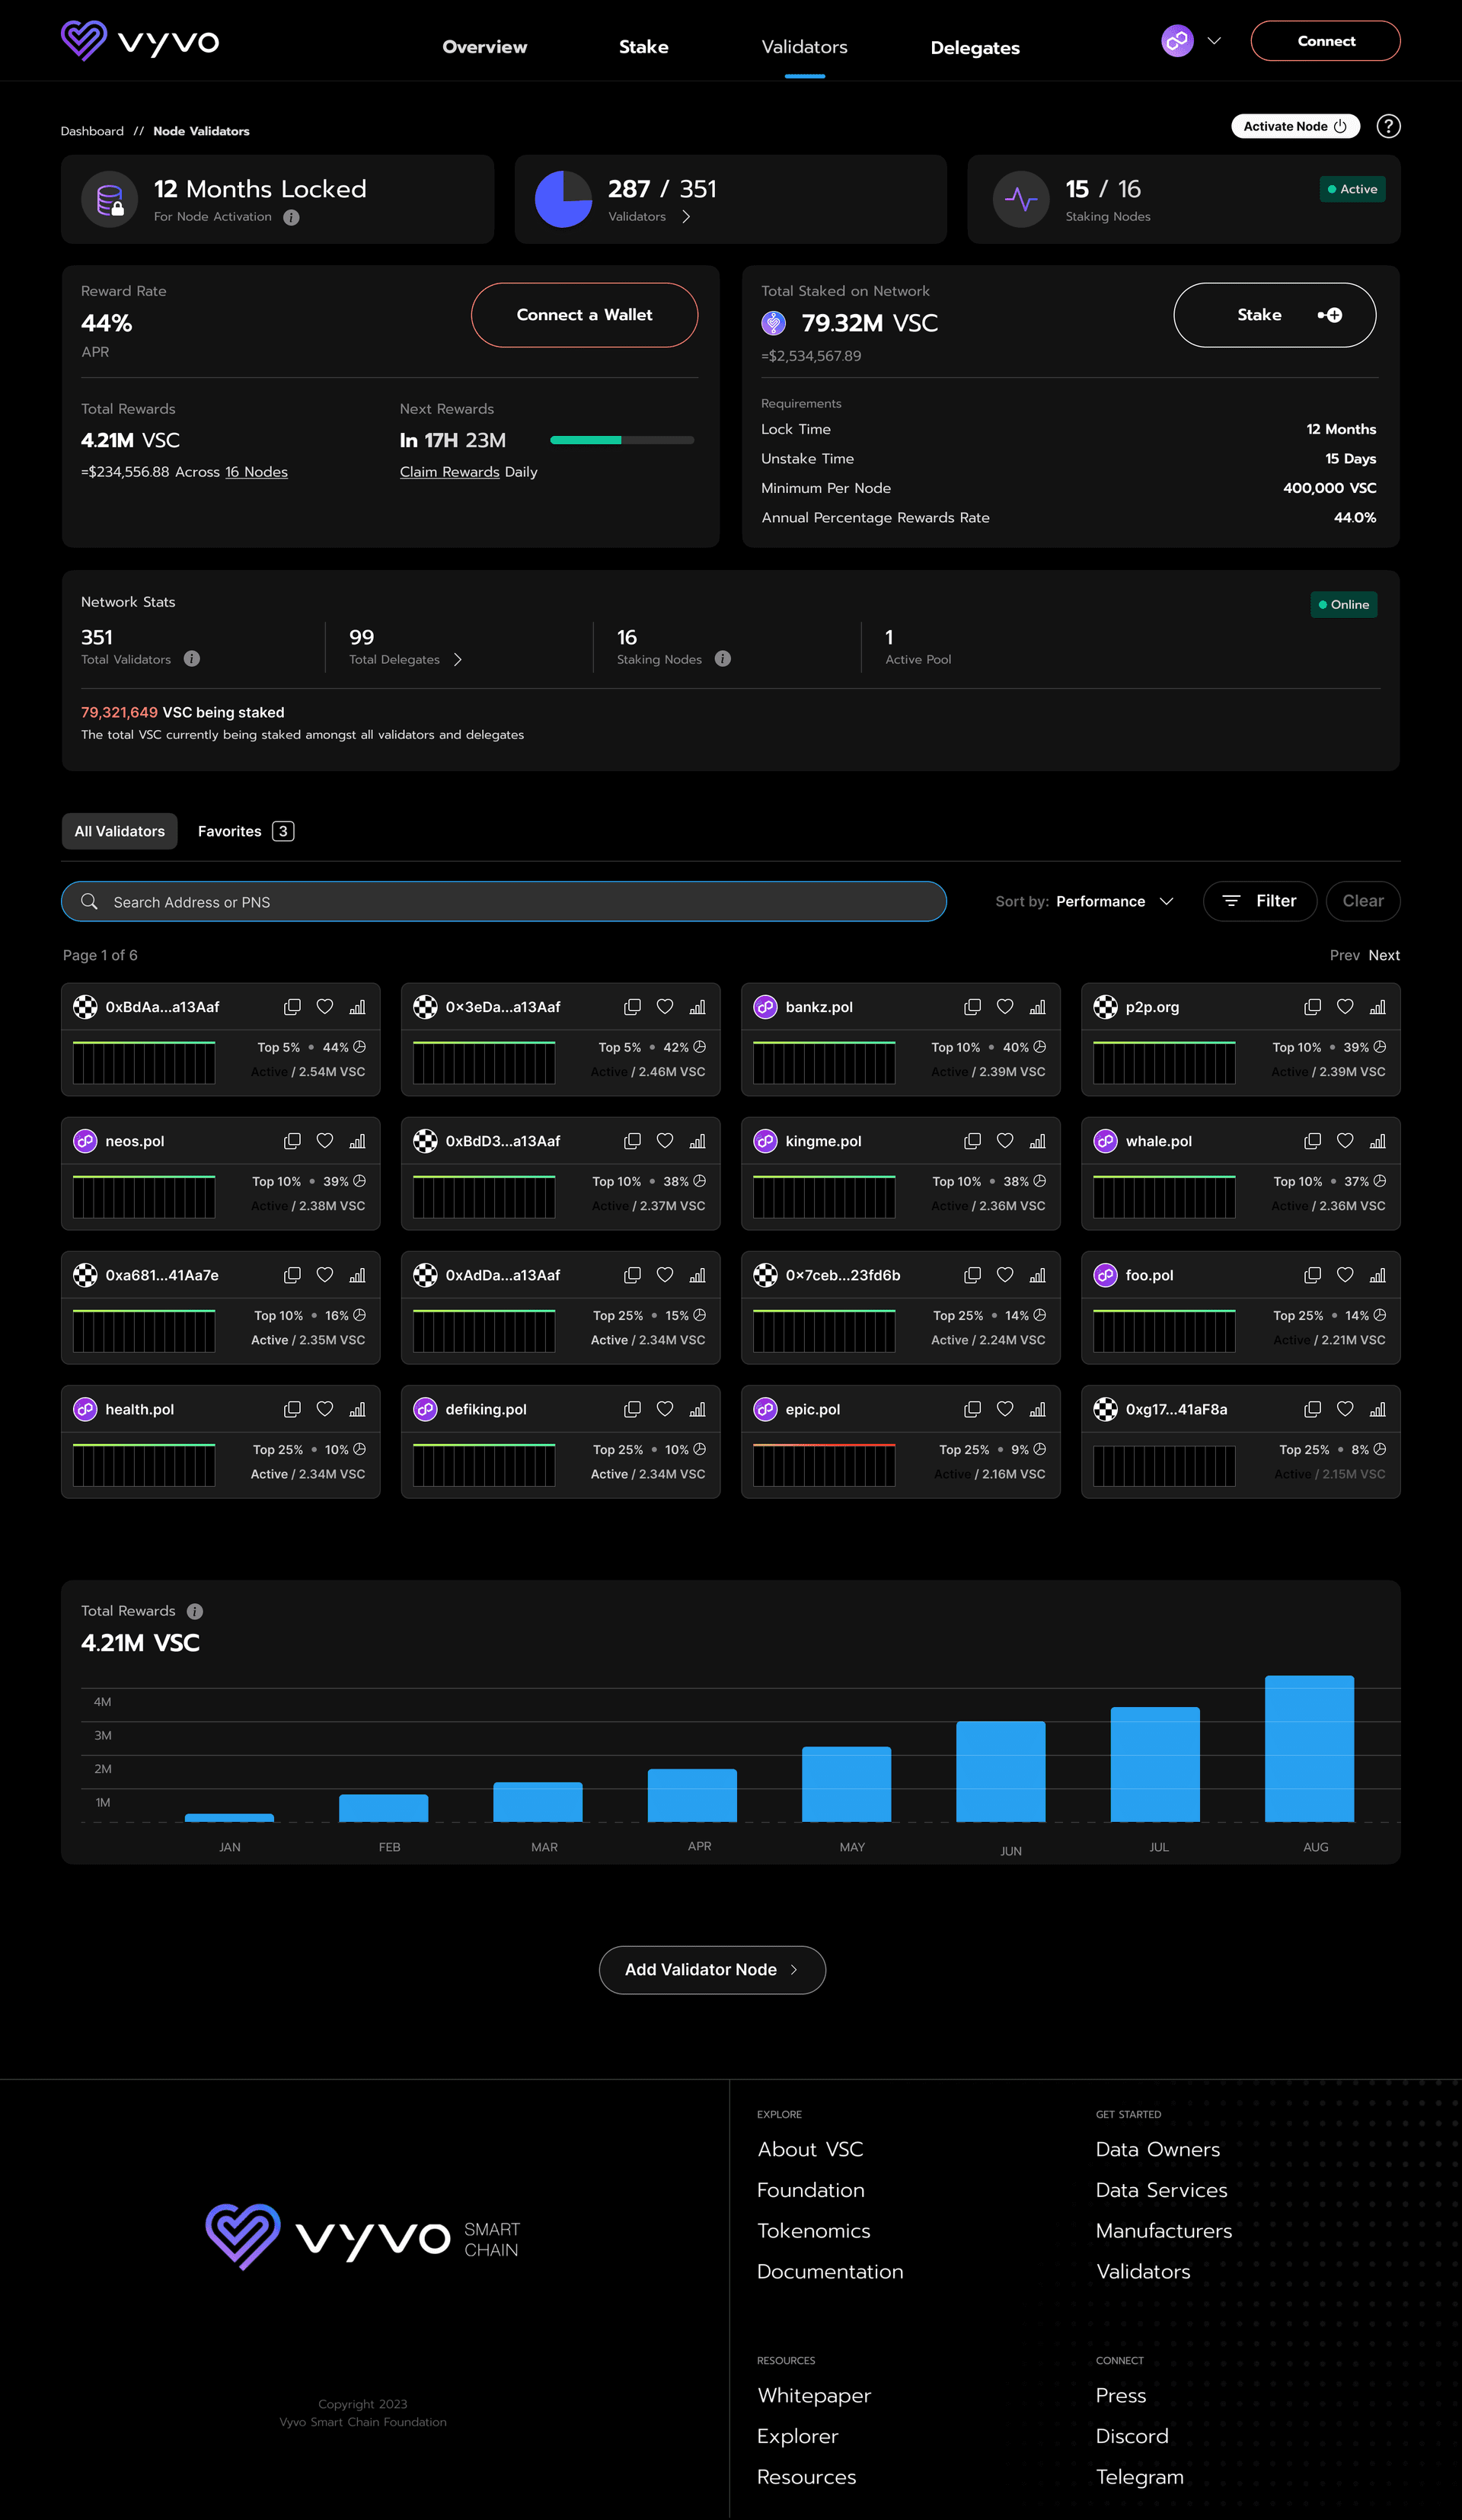Open the 16 Nodes link
The image size is (1462, 2520).
[256, 472]
